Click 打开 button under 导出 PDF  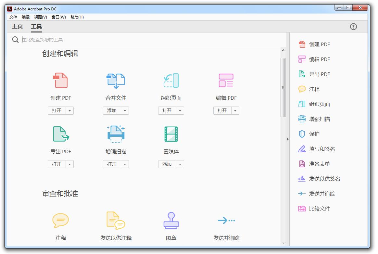click(57, 164)
